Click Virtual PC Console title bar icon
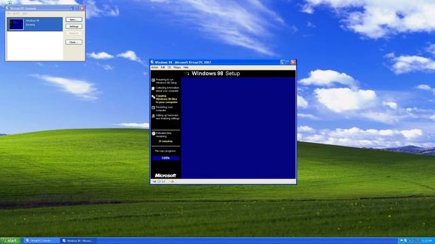The width and height of the screenshot is (435, 244). (7, 8)
